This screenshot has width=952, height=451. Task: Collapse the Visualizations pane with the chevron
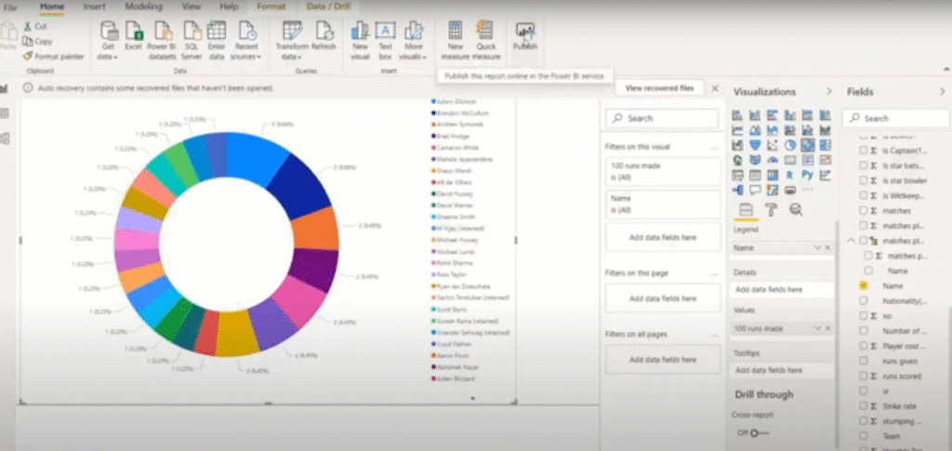tap(828, 91)
